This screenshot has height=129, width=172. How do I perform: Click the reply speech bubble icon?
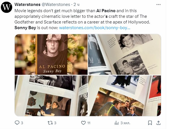point(17,123)
